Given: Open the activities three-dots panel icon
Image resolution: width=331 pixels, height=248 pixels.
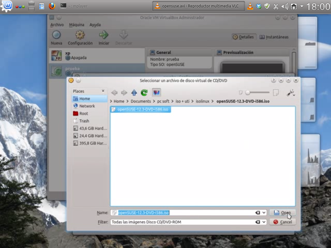Looking at the screenshot, I should pyautogui.click(x=20, y=6).
